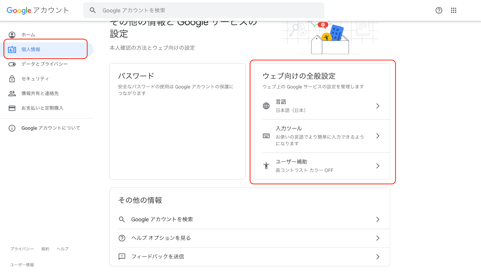The height and width of the screenshot is (273, 481).
Task: Click the ウェブ向けの全般設定 heading
Action: pyautogui.click(x=299, y=76)
